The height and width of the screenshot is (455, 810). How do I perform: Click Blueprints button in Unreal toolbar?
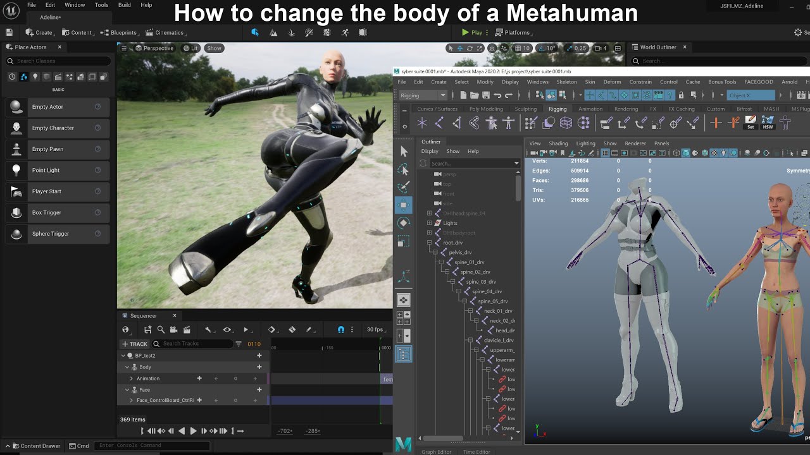tap(118, 32)
